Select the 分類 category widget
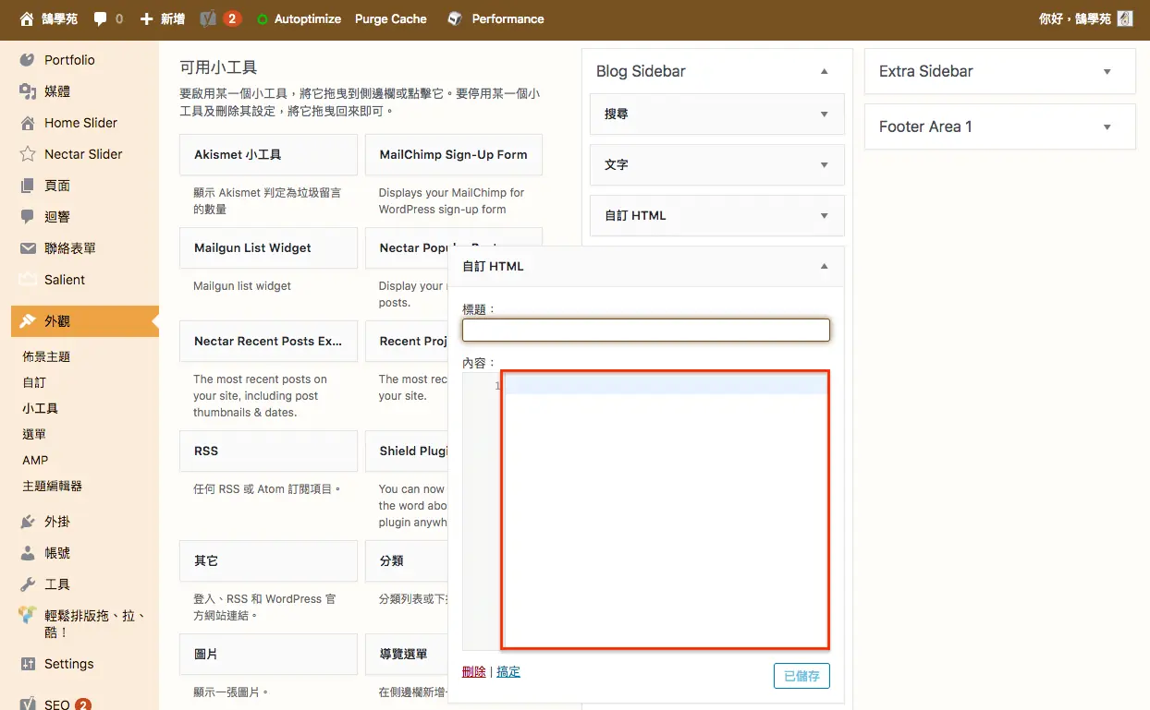This screenshot has height=710, width=1150. 407,560
